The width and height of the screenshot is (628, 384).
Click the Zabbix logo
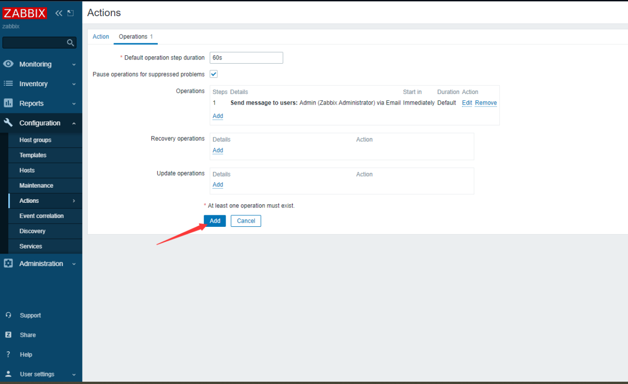(25, 13)
